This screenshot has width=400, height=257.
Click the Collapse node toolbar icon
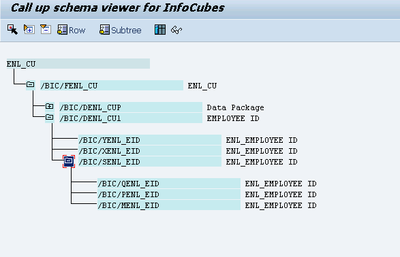(46, 29)
